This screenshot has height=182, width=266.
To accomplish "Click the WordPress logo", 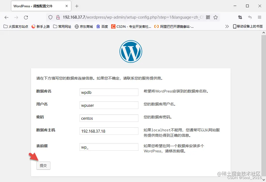I will [x=131, y=51].
